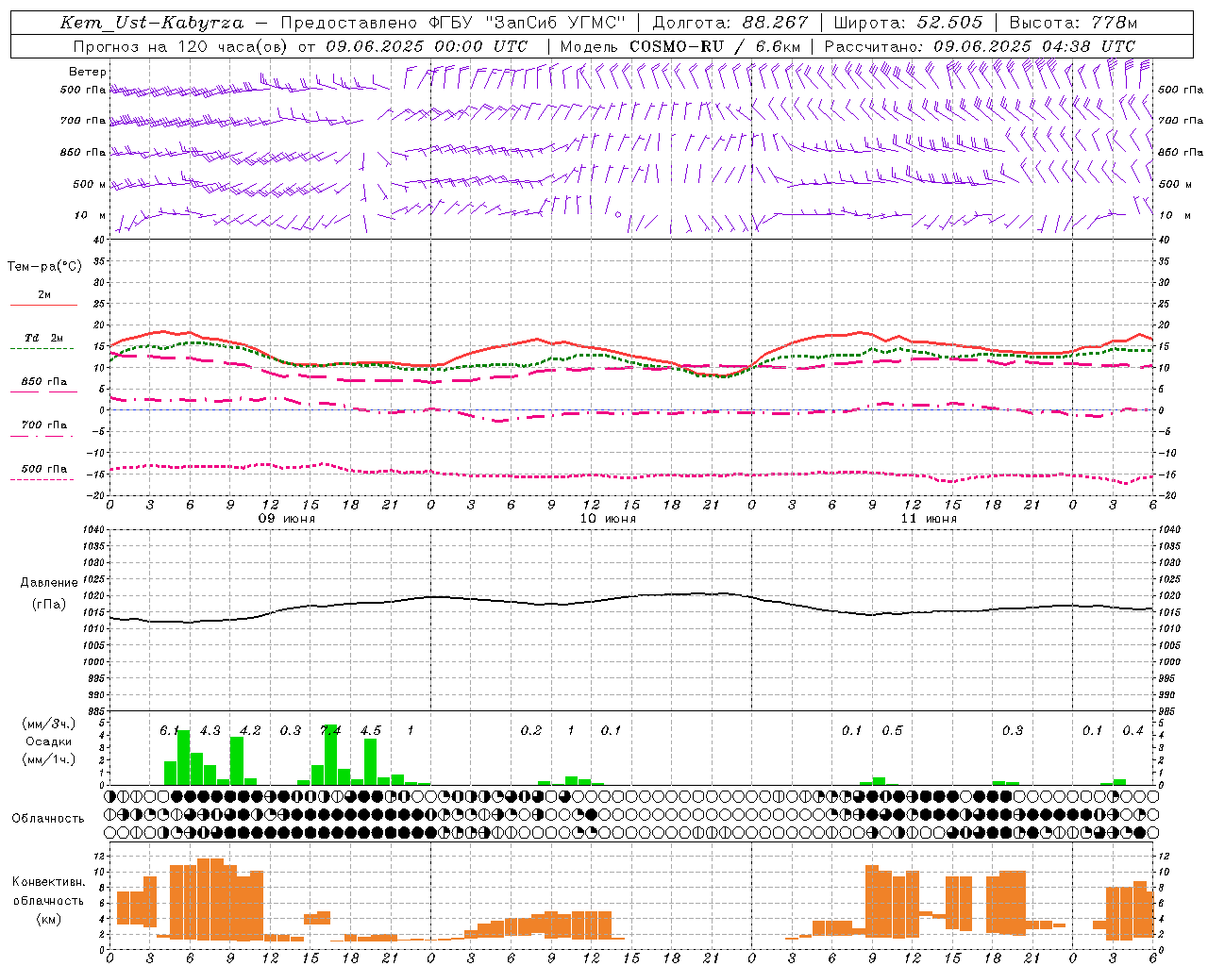Click the 0.5 precipitation total value
This screenshot has width=1208, height=966.
(x=892, y=730)
